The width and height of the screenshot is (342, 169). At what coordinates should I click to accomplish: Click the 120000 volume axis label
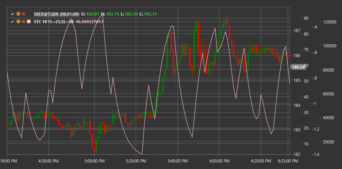330,22
